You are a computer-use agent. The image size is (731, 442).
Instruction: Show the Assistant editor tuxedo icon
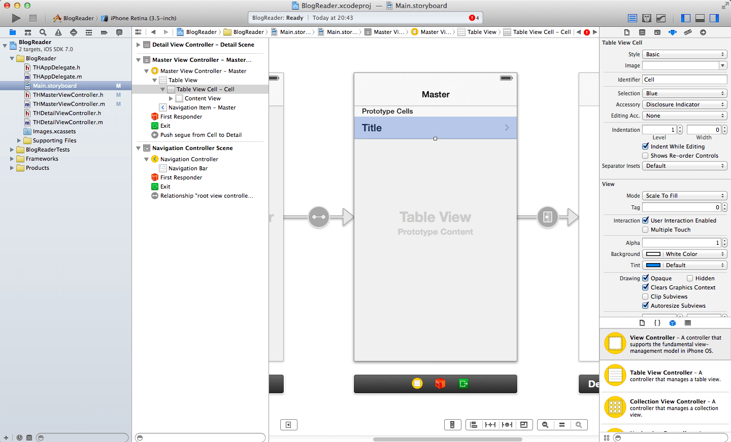click(x=647, y=18)
